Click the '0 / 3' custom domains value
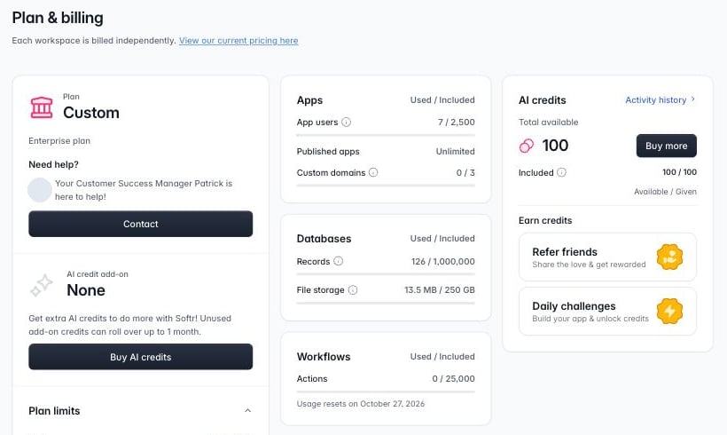 (465, 173)
